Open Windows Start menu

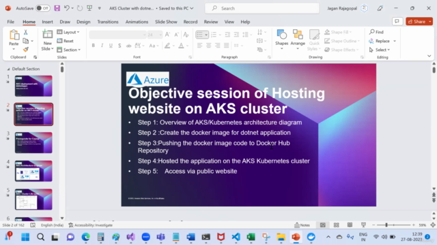(x=25, y=237)
